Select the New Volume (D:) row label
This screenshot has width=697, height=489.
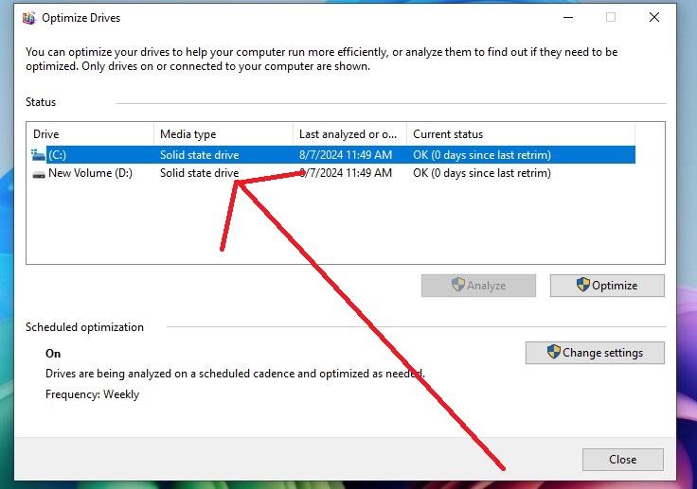coord(90,173)
